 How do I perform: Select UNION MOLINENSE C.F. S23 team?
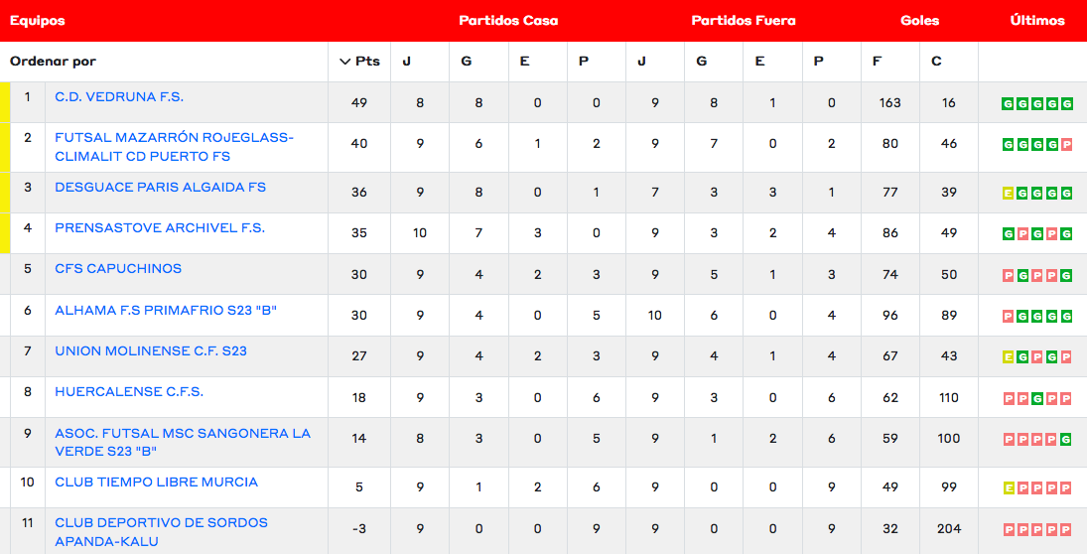click(x=151, y=351)
